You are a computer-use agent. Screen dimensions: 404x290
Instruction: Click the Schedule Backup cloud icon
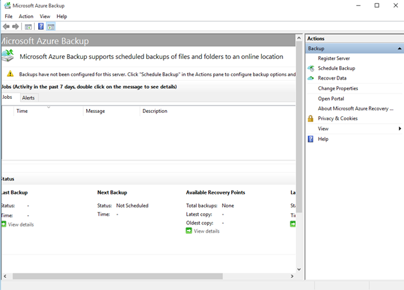(311, 68)
